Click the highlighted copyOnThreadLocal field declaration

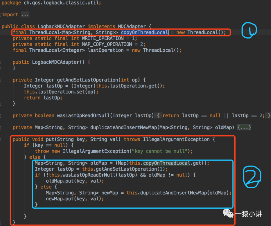click(145, 33)
